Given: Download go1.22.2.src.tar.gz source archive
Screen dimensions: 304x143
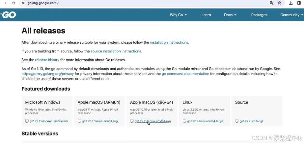Looking at the screenshot, I should [x=251, y=121].
